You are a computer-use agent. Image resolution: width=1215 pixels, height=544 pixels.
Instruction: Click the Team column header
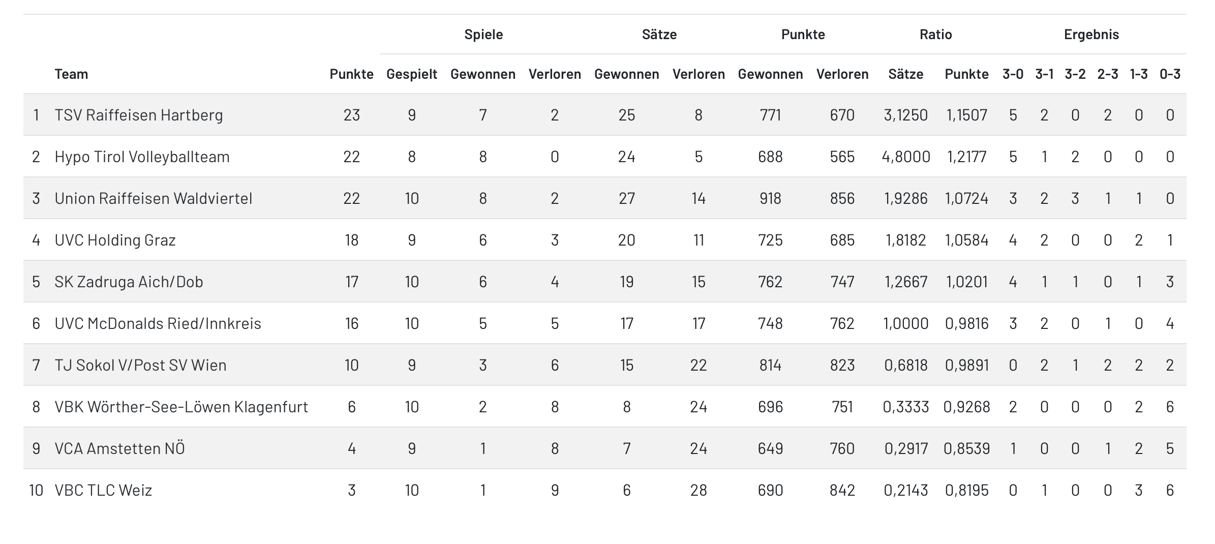(71, 74)
